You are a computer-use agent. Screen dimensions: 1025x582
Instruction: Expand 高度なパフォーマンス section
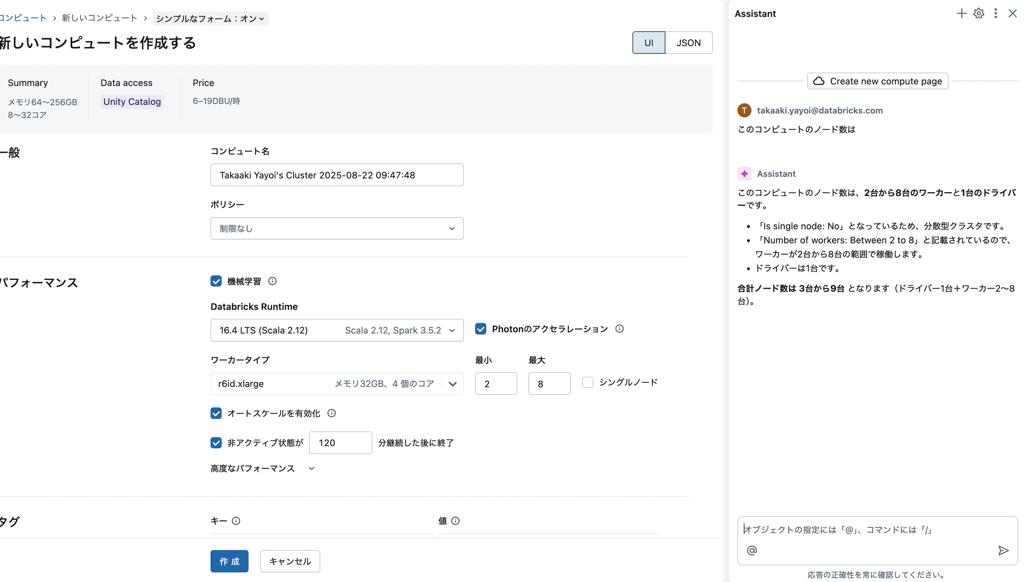click(x=263, y=468)
